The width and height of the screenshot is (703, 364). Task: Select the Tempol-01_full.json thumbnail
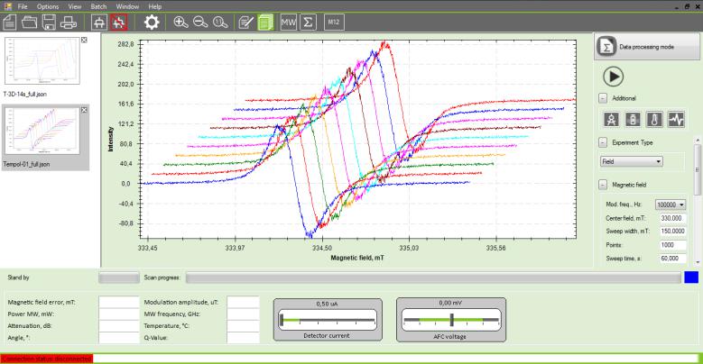[x=45, y=135]
